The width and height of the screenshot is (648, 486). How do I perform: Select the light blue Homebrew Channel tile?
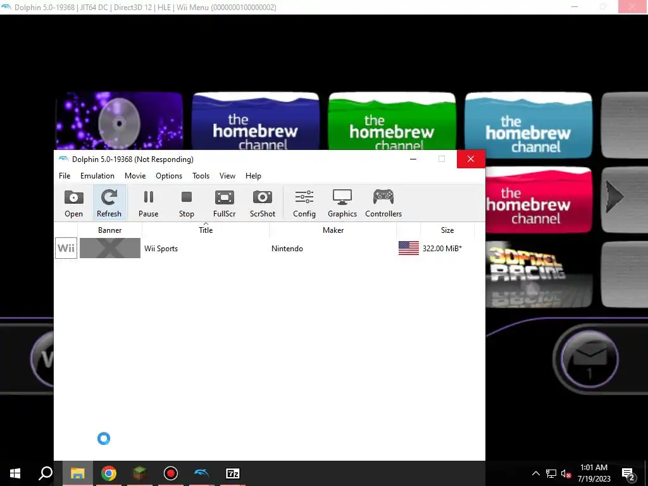tap(528, 125)
